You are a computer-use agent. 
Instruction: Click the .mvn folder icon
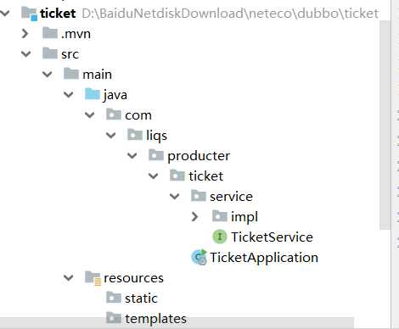50,33
